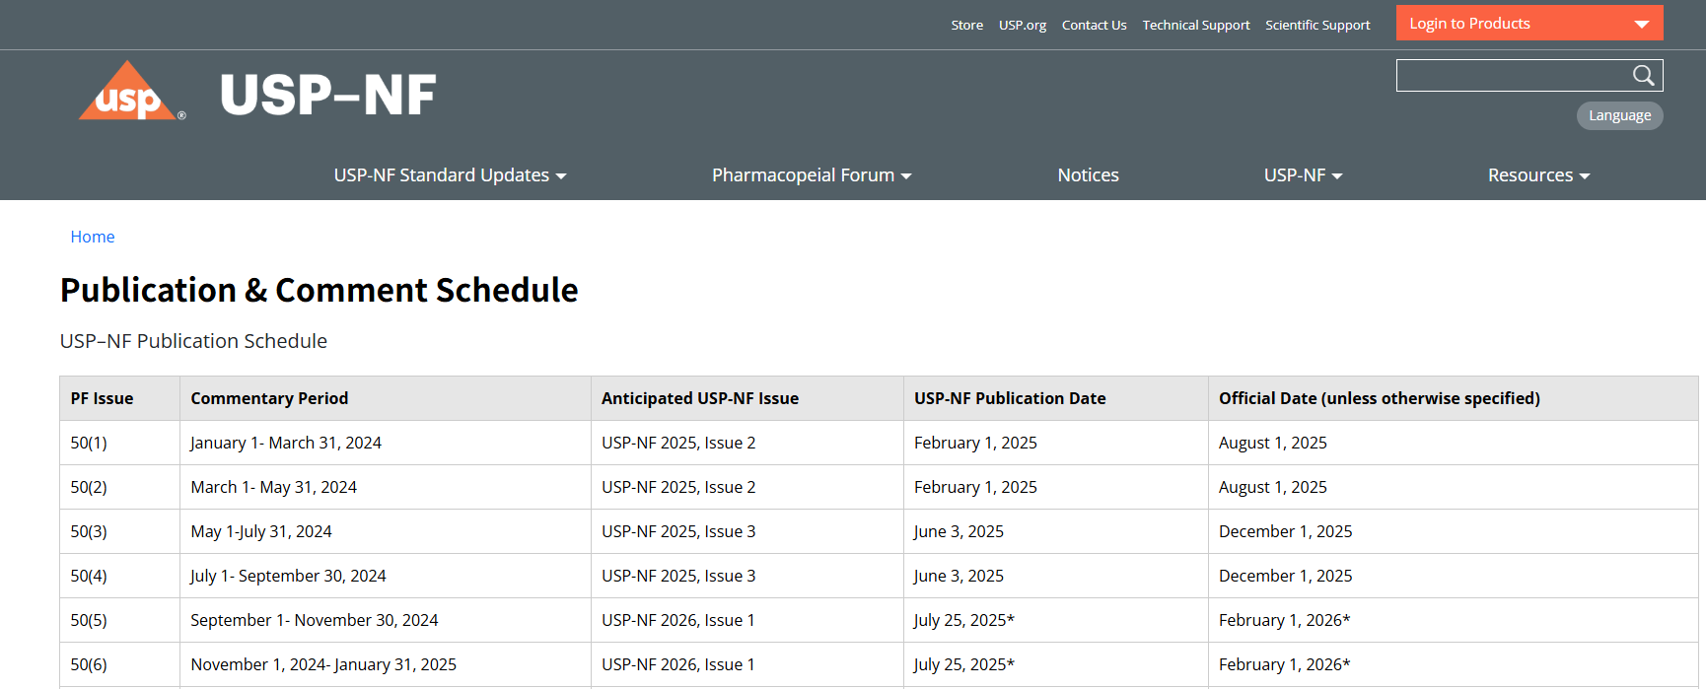Click the USP–NF Publication Schedule subheading
This screenshot has height=689, width=1706.
point(193,341)
